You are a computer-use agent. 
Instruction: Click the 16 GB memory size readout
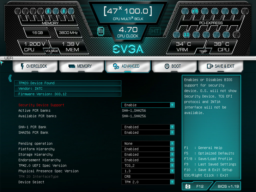(x=37, y=33)
